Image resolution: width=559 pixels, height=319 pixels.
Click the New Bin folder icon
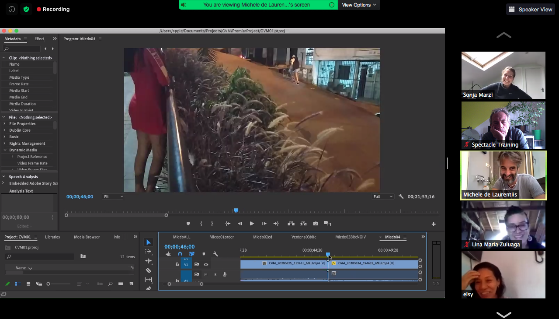click(x=121, y=284)
